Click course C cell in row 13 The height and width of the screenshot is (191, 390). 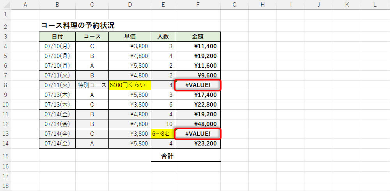pos(92,134)
